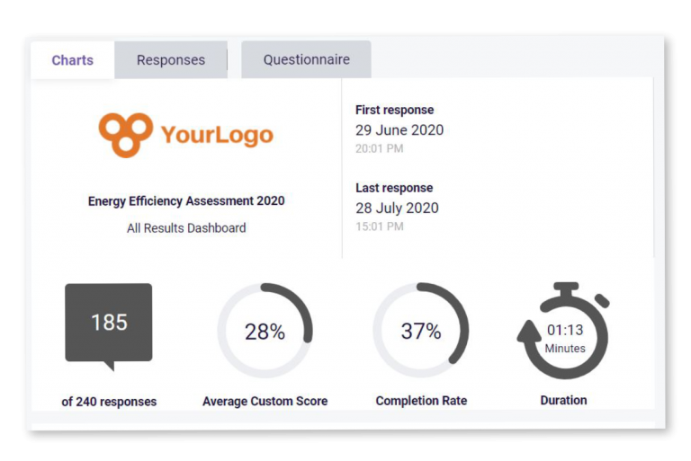Click the YourLogo text

[217, 135]
